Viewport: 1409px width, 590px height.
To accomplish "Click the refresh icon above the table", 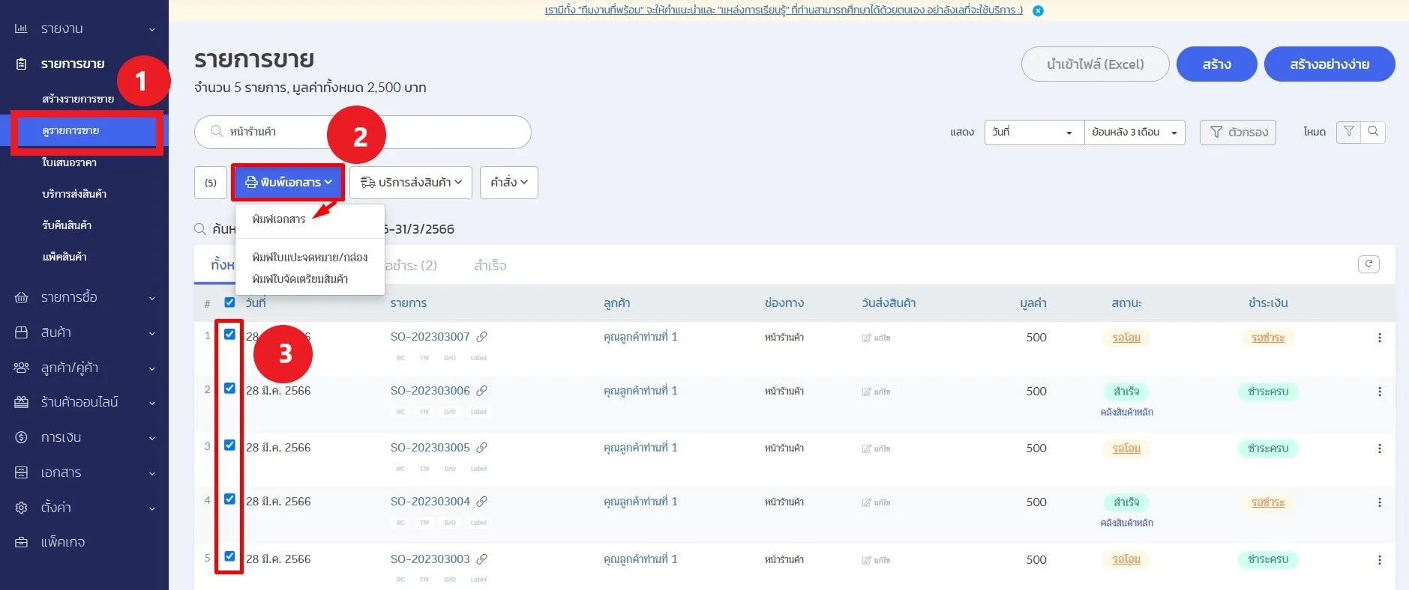I will (x=1368, y=264).
